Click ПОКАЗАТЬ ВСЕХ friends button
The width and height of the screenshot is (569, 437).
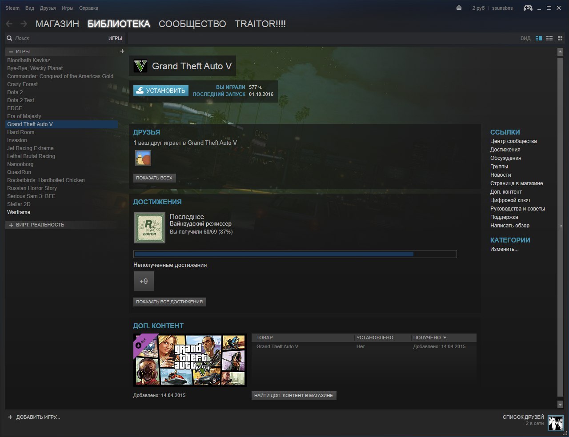154,178
